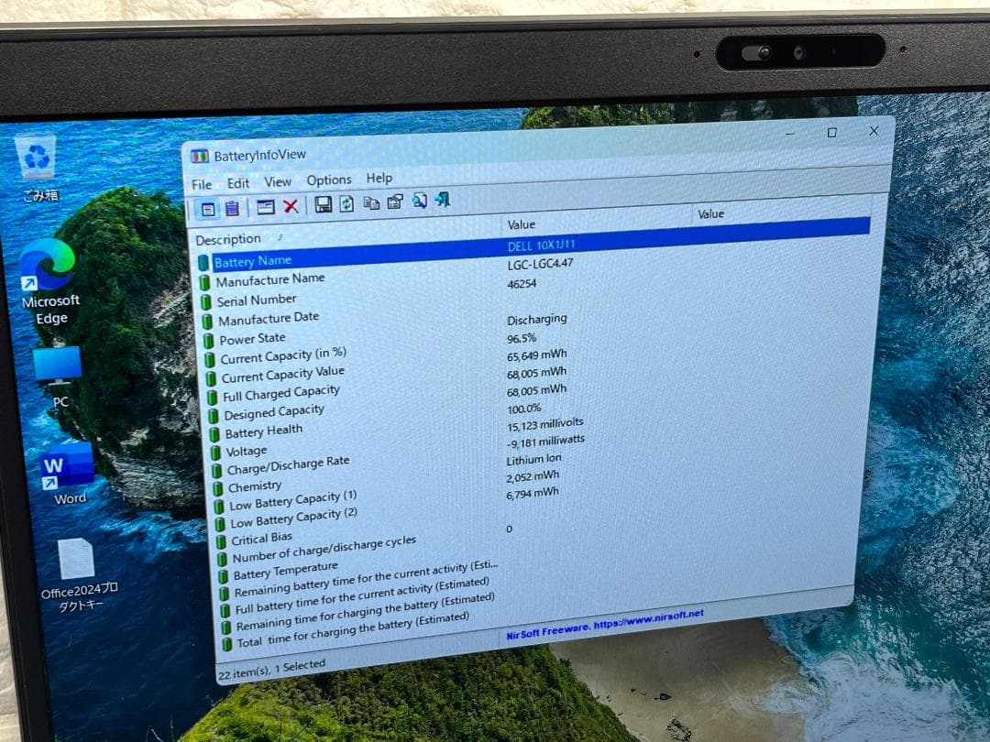This screenshot has height=742, width=990.
Task: Click the green Refresh toolbar icon
Action: point(346,203)
